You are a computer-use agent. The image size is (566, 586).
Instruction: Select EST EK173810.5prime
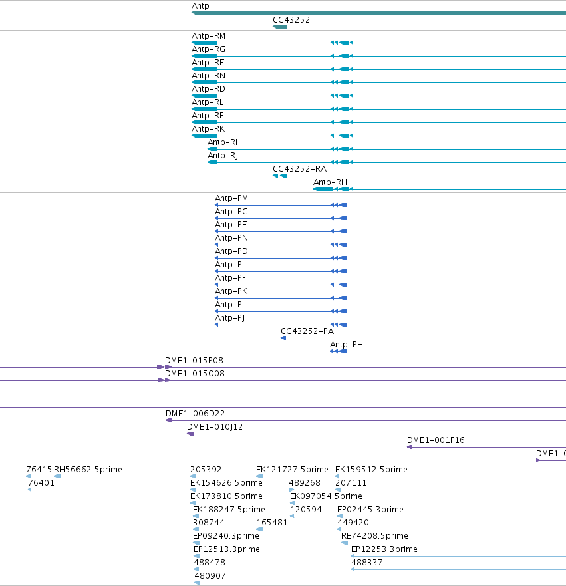pos(226,496)
